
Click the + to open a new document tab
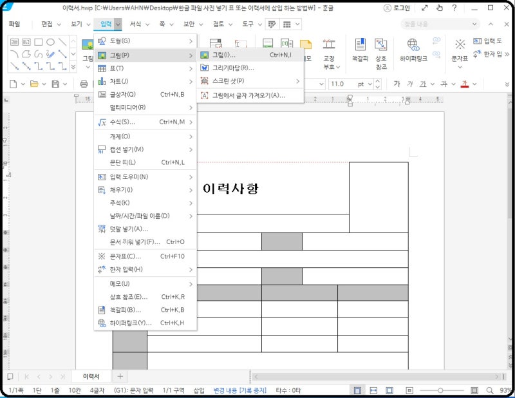tap(120, 376)
